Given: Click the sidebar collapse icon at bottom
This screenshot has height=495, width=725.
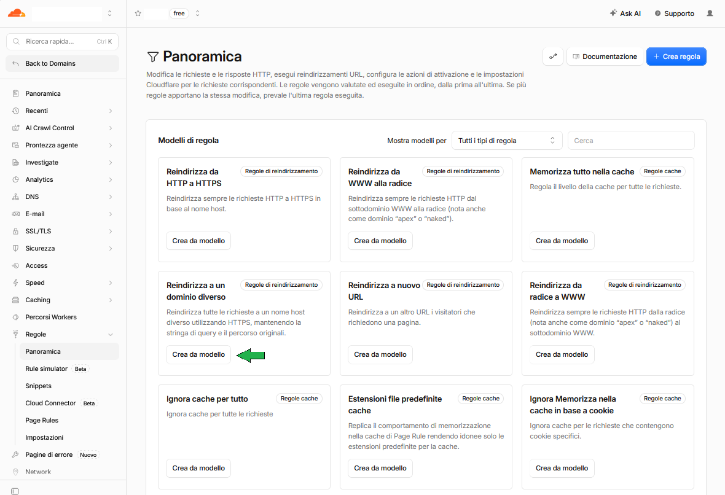Looking at the screenshot, I should tap(15, 491).
